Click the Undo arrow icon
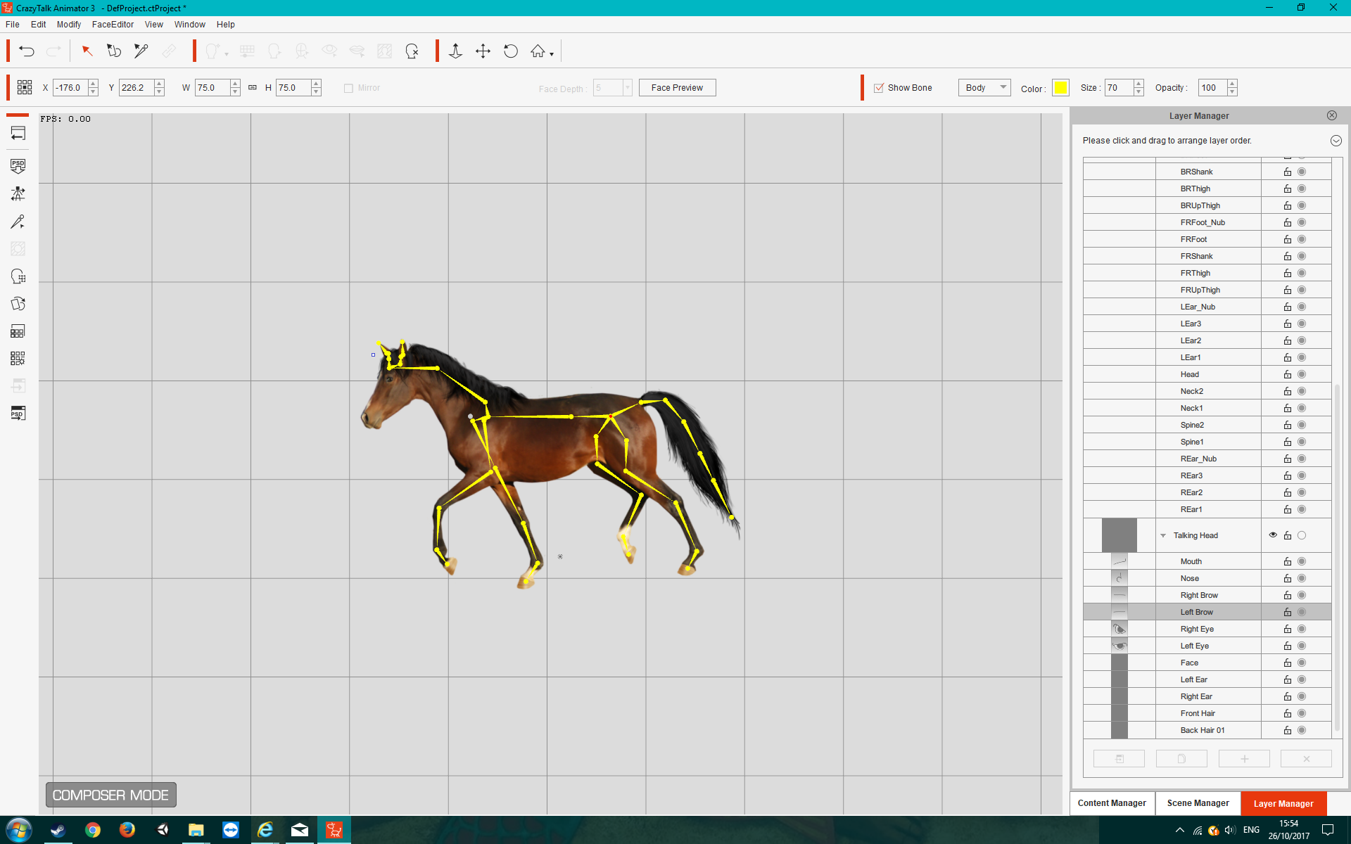 tap(27, 51)
